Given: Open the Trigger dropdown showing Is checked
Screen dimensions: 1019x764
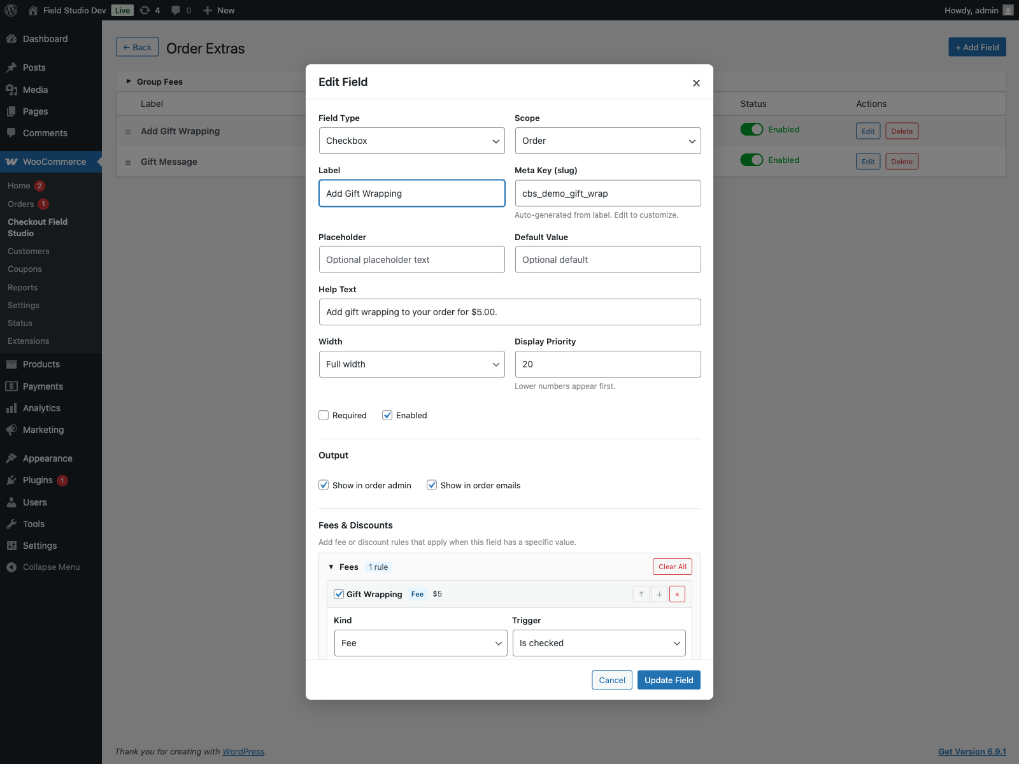Looking at the screenshot, I should (x=598, y=643).
